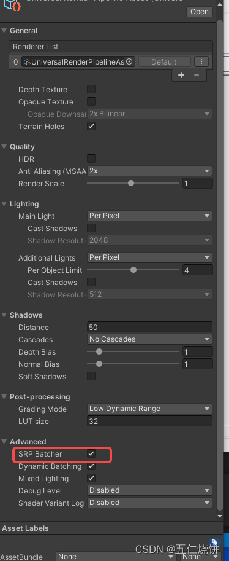This screenshot has height=561, width=229.
Task: Click the Normal Bias slider handle
Action: click(x=99, y=364)
